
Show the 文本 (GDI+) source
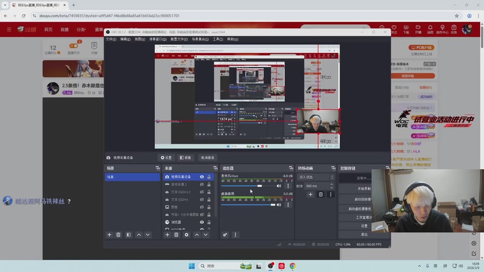point(202,199)
